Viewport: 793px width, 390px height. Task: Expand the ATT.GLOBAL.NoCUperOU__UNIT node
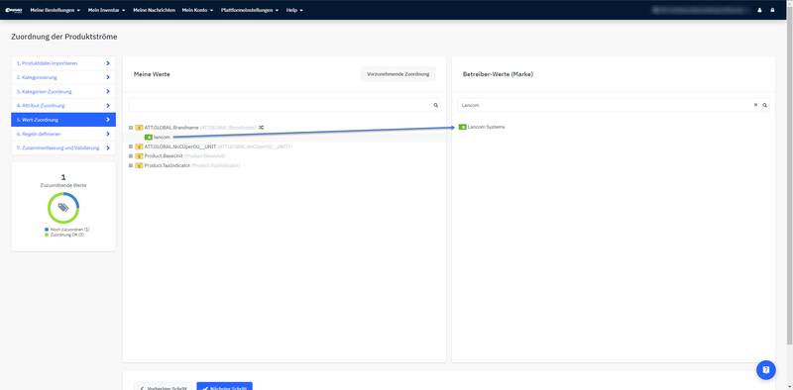[x=131, y=146]
